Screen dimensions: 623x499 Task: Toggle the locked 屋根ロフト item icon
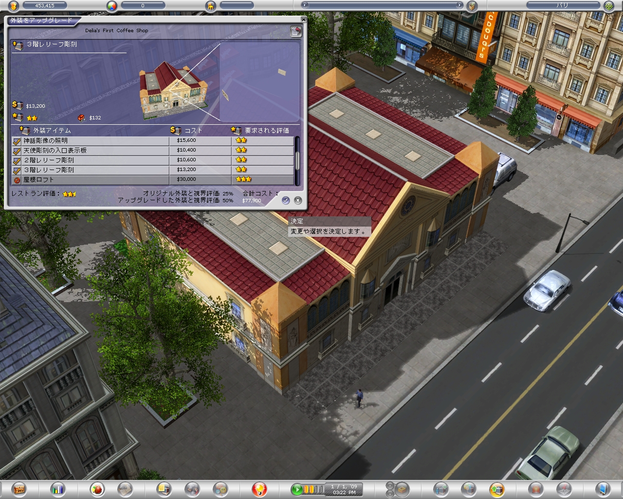(17, 180)
